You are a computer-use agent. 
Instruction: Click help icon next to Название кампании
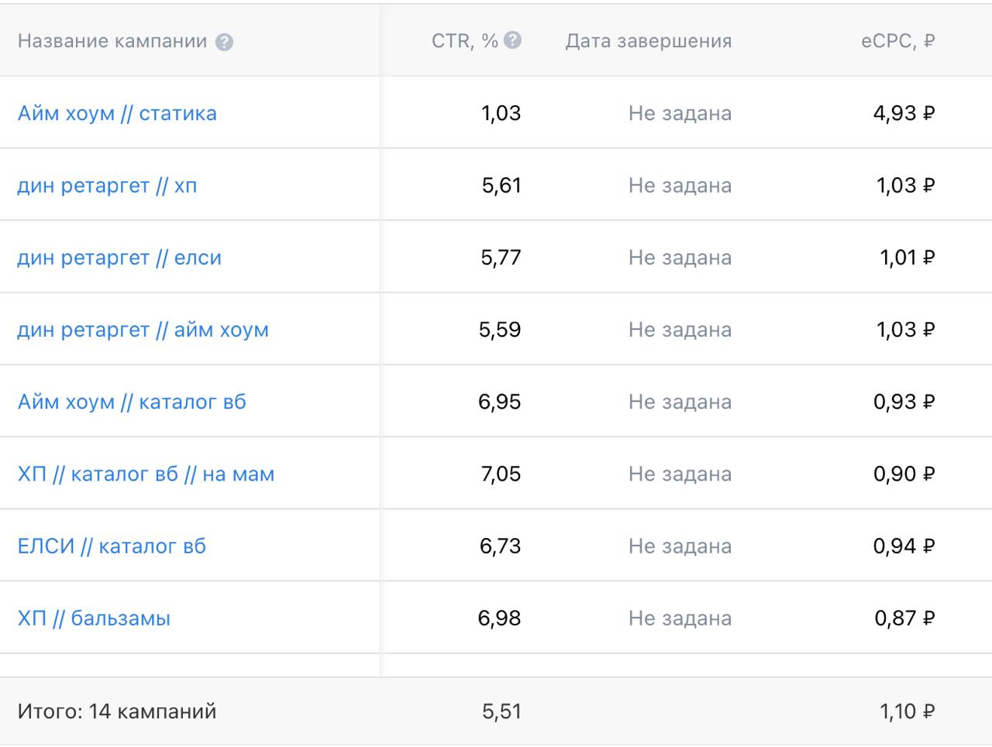[x=224, y=42]
